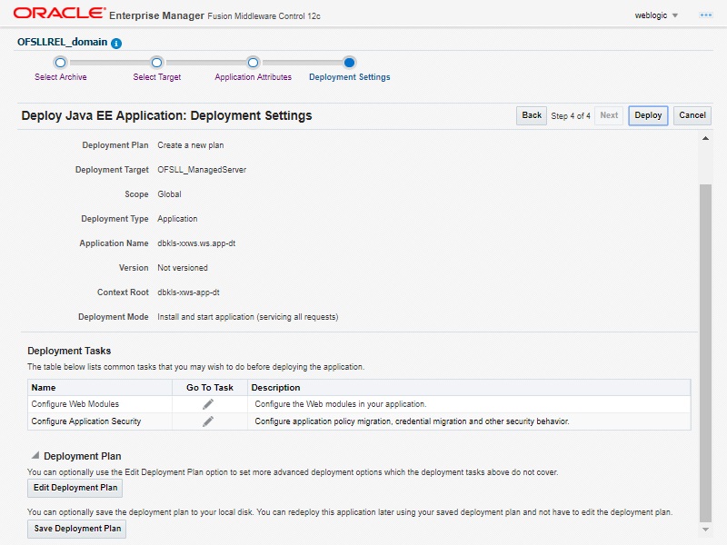Click the Deployment Tasks heading
The height and width of the screenshot is (545, 727).
click(x=69, y=351)
